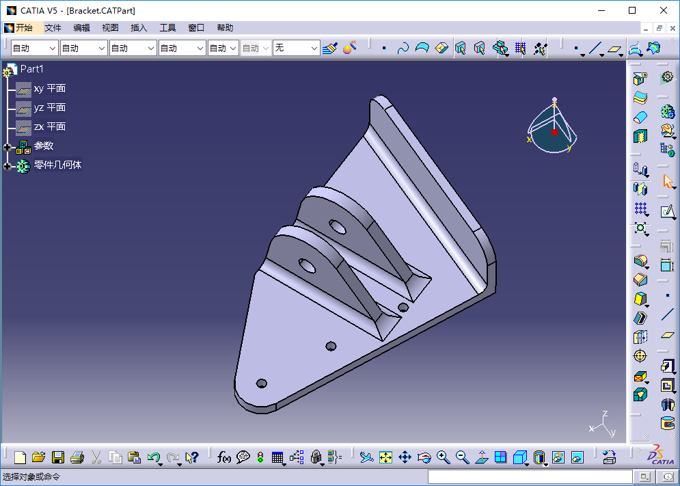Click the Print icon in bottom toolbar

77,457
